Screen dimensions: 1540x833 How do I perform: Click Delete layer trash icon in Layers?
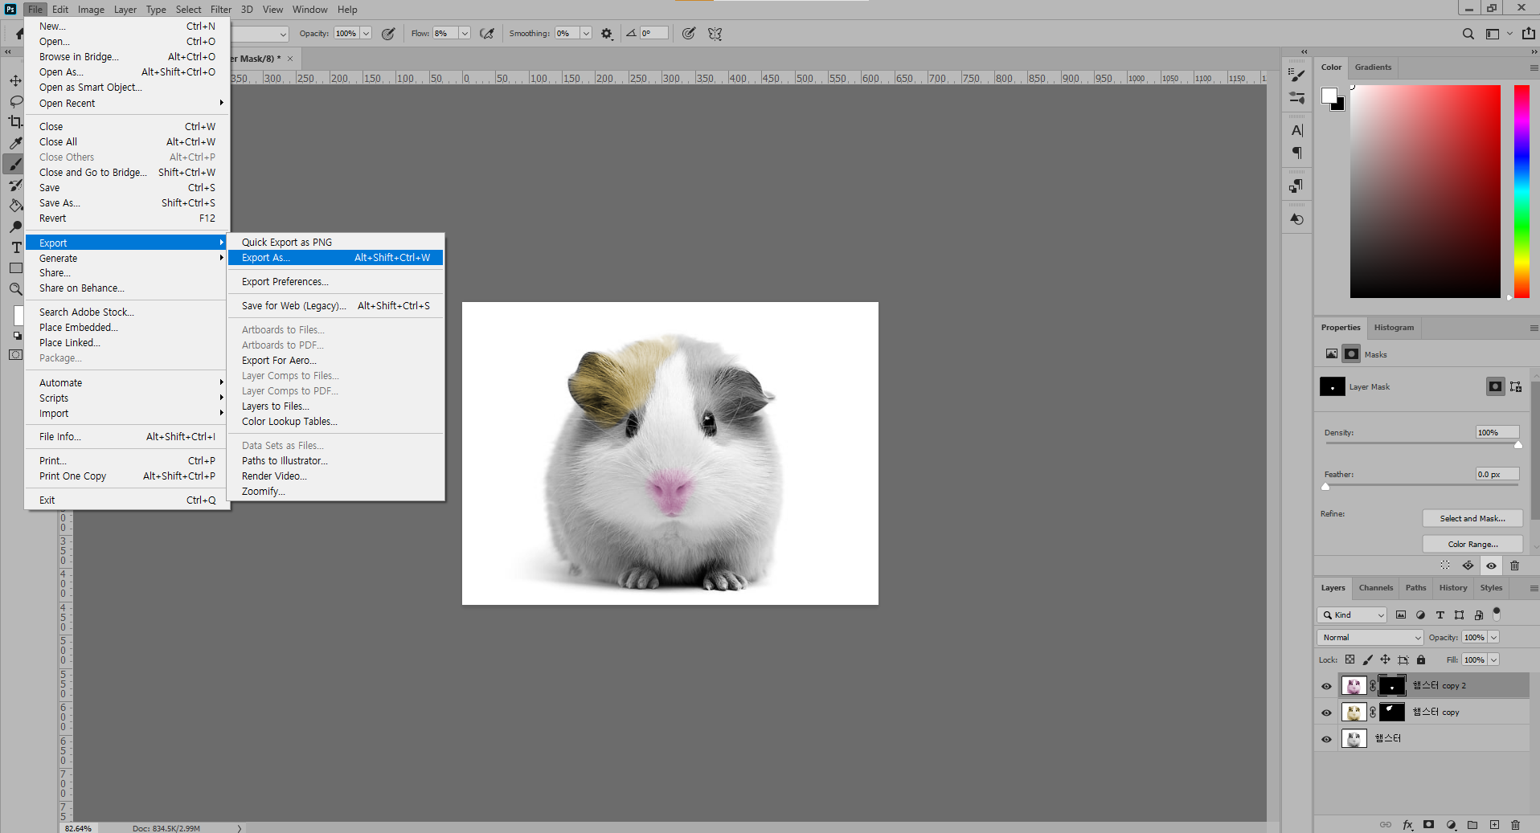1515,825
